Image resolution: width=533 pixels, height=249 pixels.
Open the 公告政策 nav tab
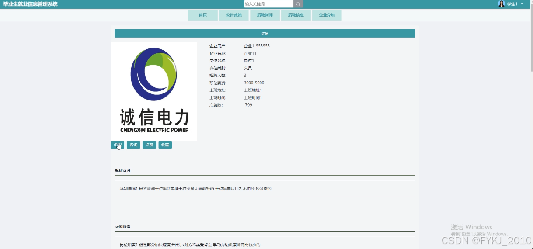point(234,15)
